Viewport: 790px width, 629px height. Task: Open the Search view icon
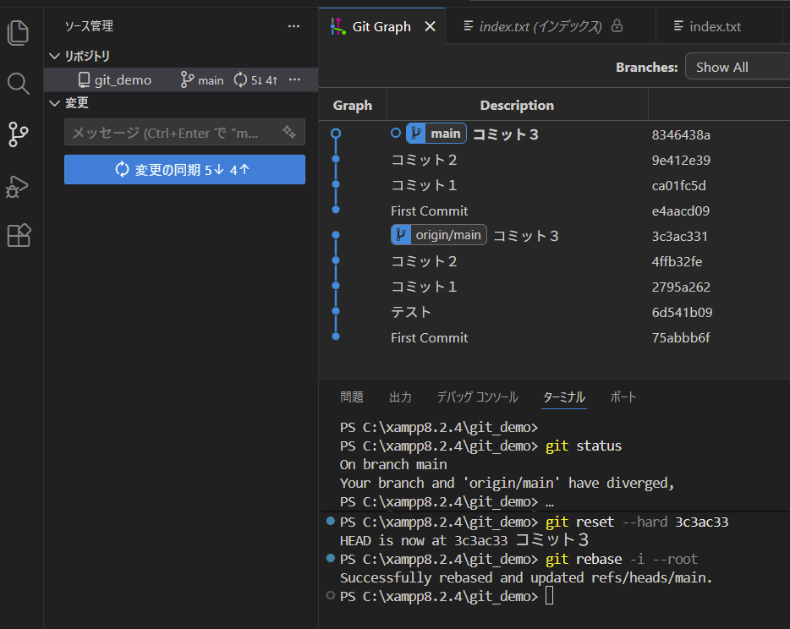(19, 83)
